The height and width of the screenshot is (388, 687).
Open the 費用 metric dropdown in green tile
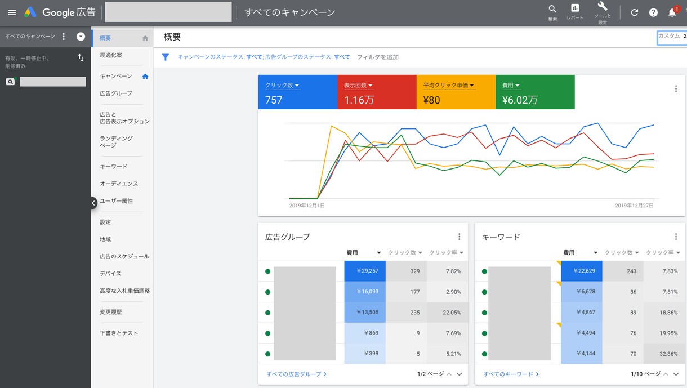coord(511,86)
